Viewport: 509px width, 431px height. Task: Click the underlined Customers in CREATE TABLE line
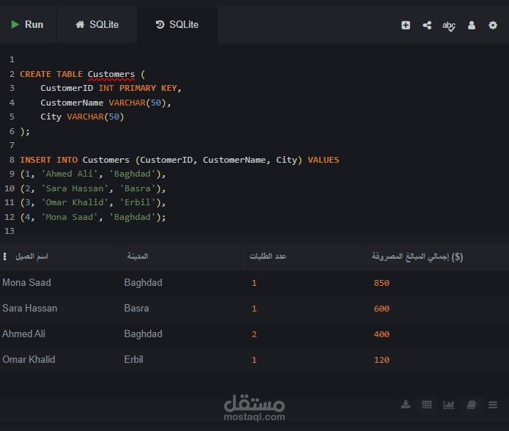coord(111,74)
